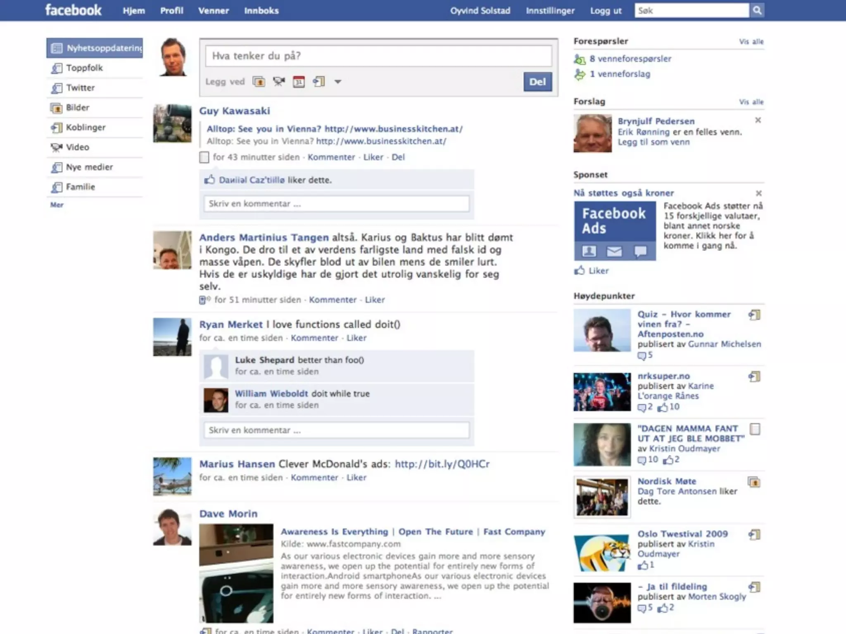This screenshot has height=634, width=846.
Task: Open Dave Morin's Fast Company article thumbnail
Action: click(236, 573)
